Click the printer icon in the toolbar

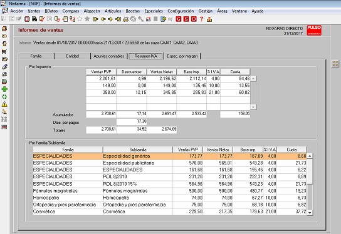126,19
